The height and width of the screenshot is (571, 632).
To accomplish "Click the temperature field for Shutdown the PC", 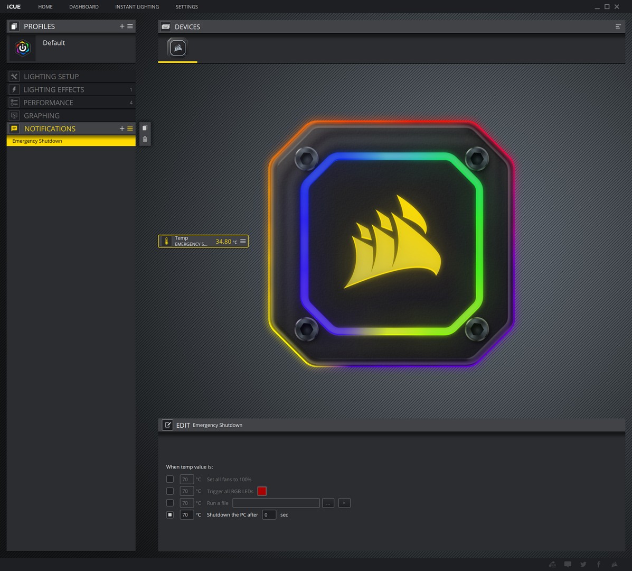I will coord(186,514).
